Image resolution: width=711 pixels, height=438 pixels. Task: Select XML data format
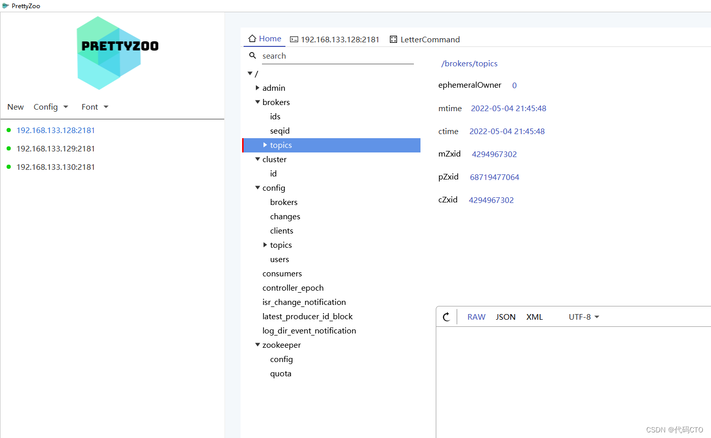535,317
